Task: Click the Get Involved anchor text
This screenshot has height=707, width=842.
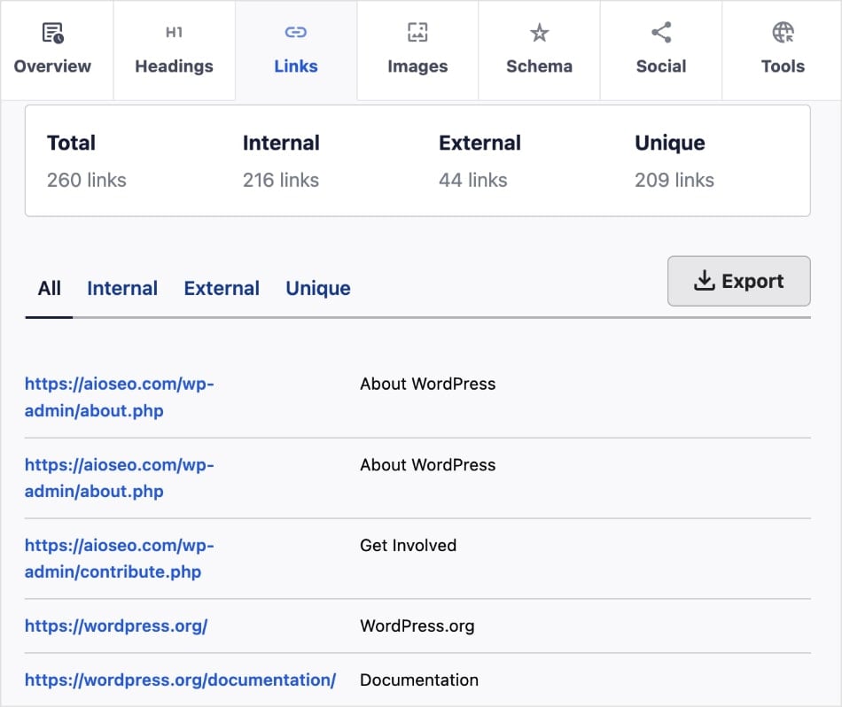Action: pyautogui.click(x=408, y=546)
